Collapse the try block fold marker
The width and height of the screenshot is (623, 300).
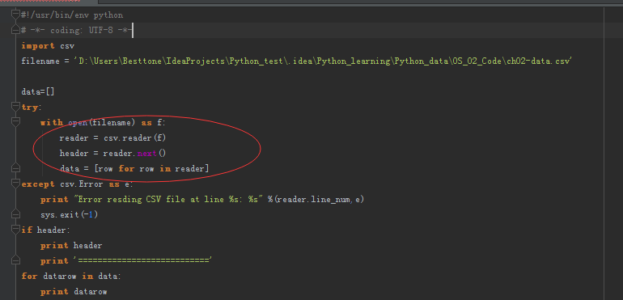(x=15, y=107)
